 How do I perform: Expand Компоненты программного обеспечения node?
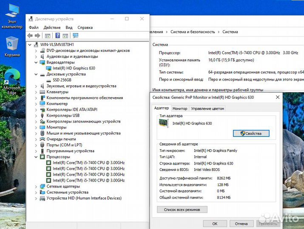[36, 98]
